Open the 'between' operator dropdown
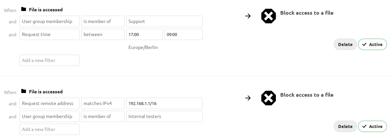 pyautogui.click(x=103, y=34)
